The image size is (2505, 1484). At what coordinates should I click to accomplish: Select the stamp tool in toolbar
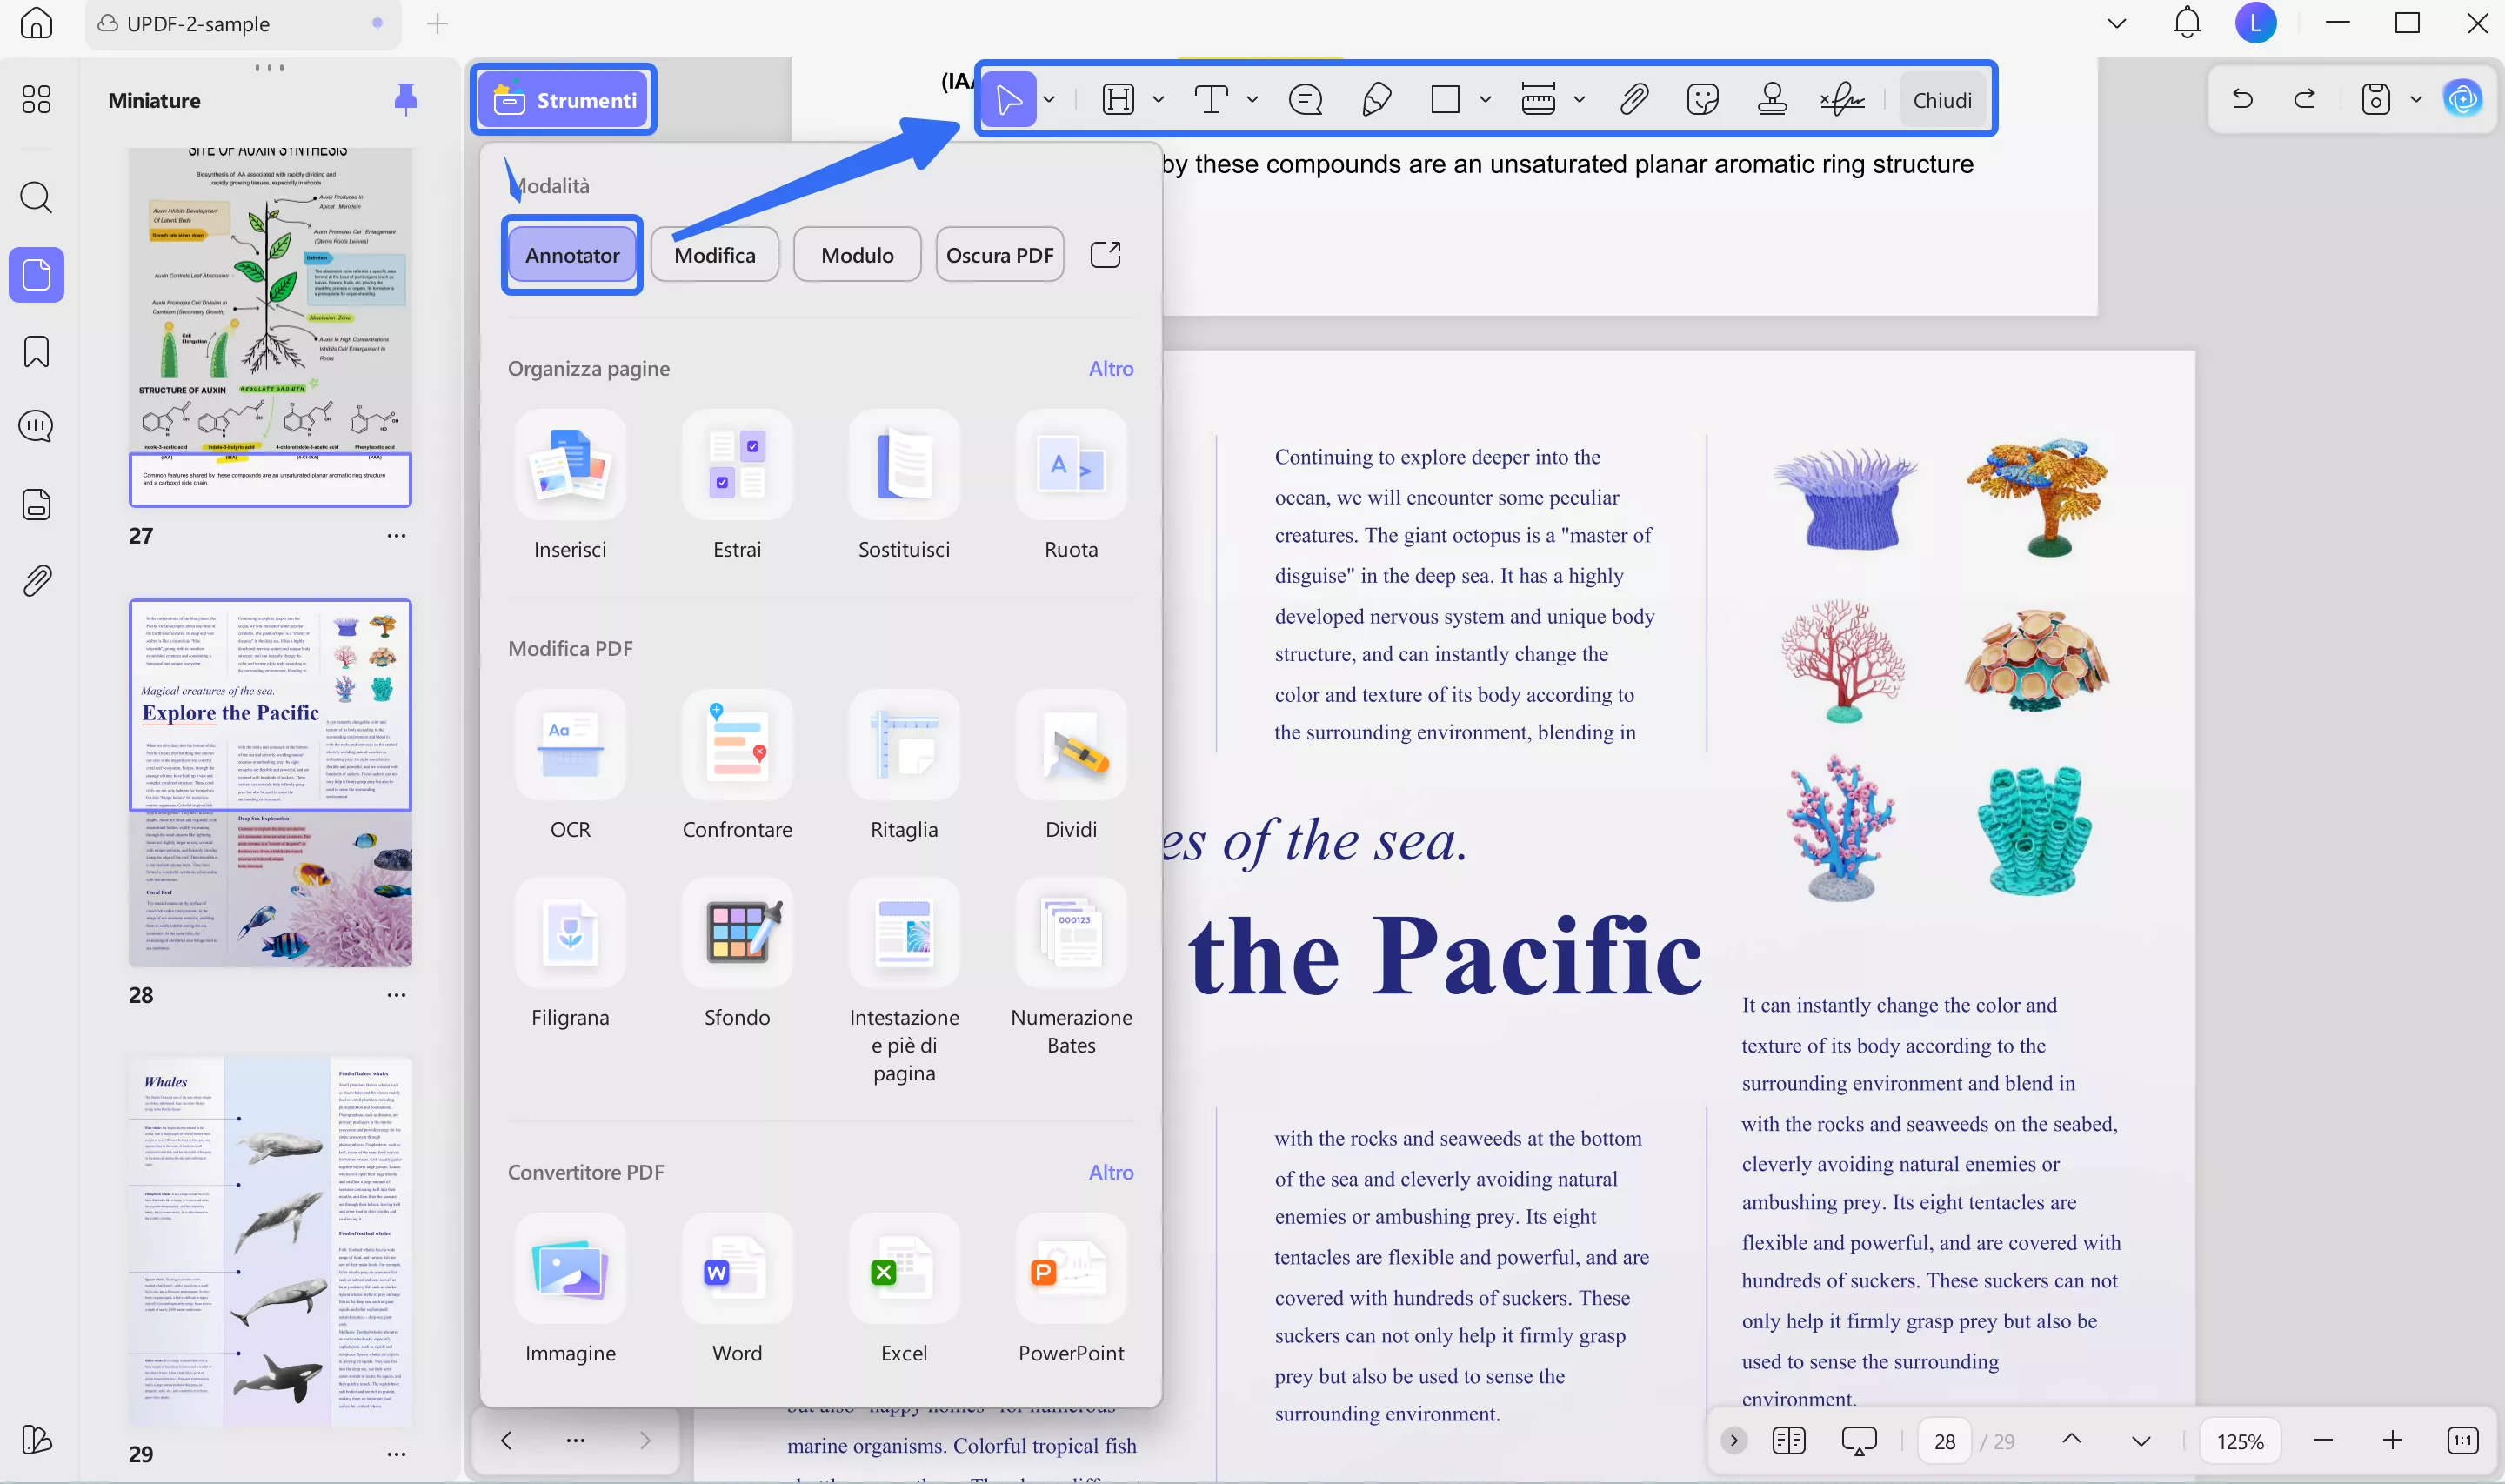pyautogui.click(x=1771, y=99)
